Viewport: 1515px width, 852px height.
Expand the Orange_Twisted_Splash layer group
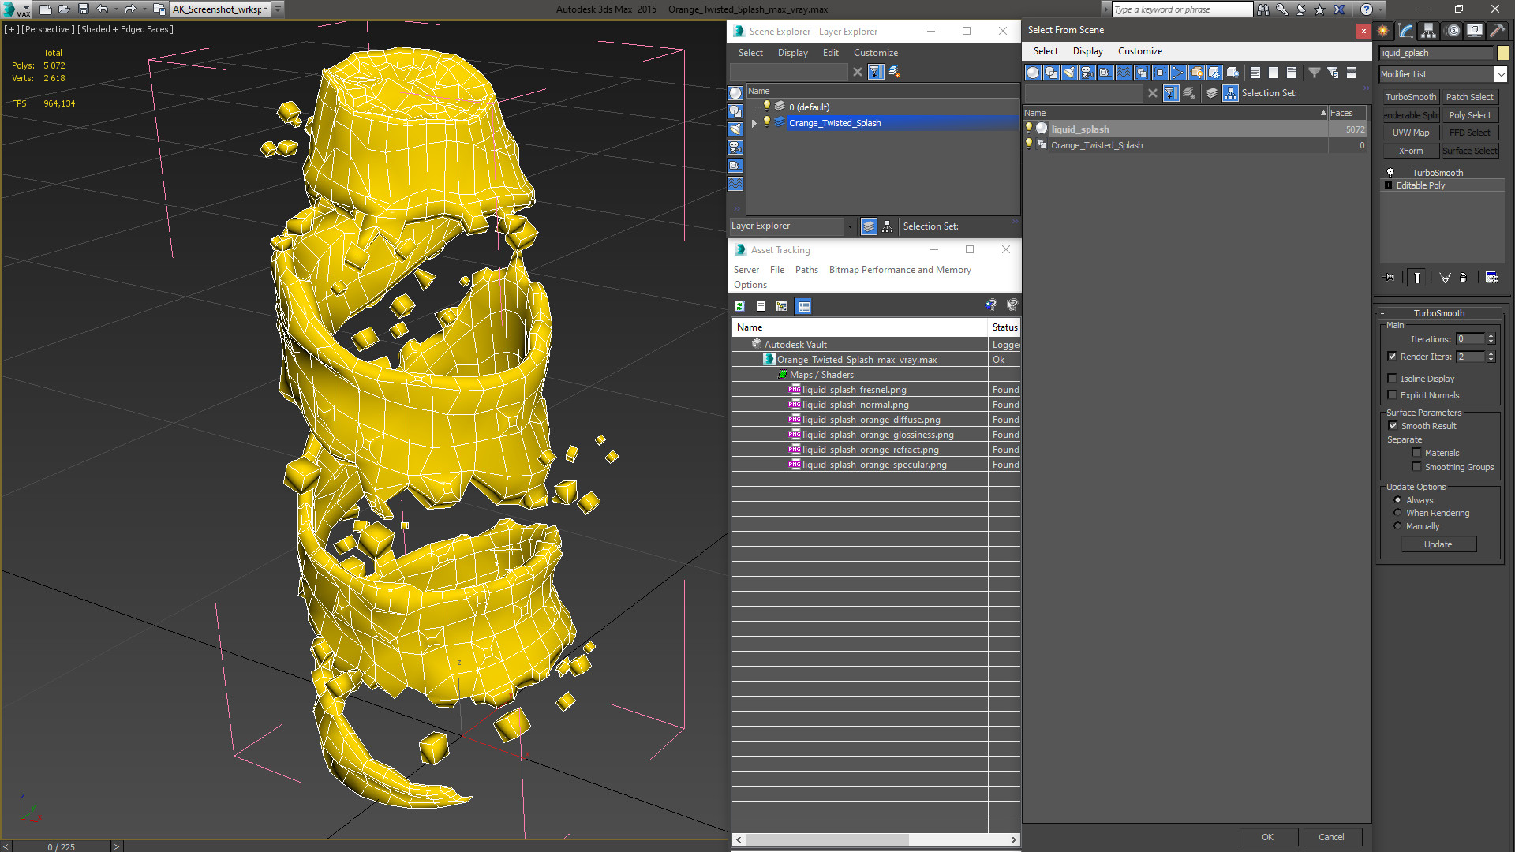(755, 123)
